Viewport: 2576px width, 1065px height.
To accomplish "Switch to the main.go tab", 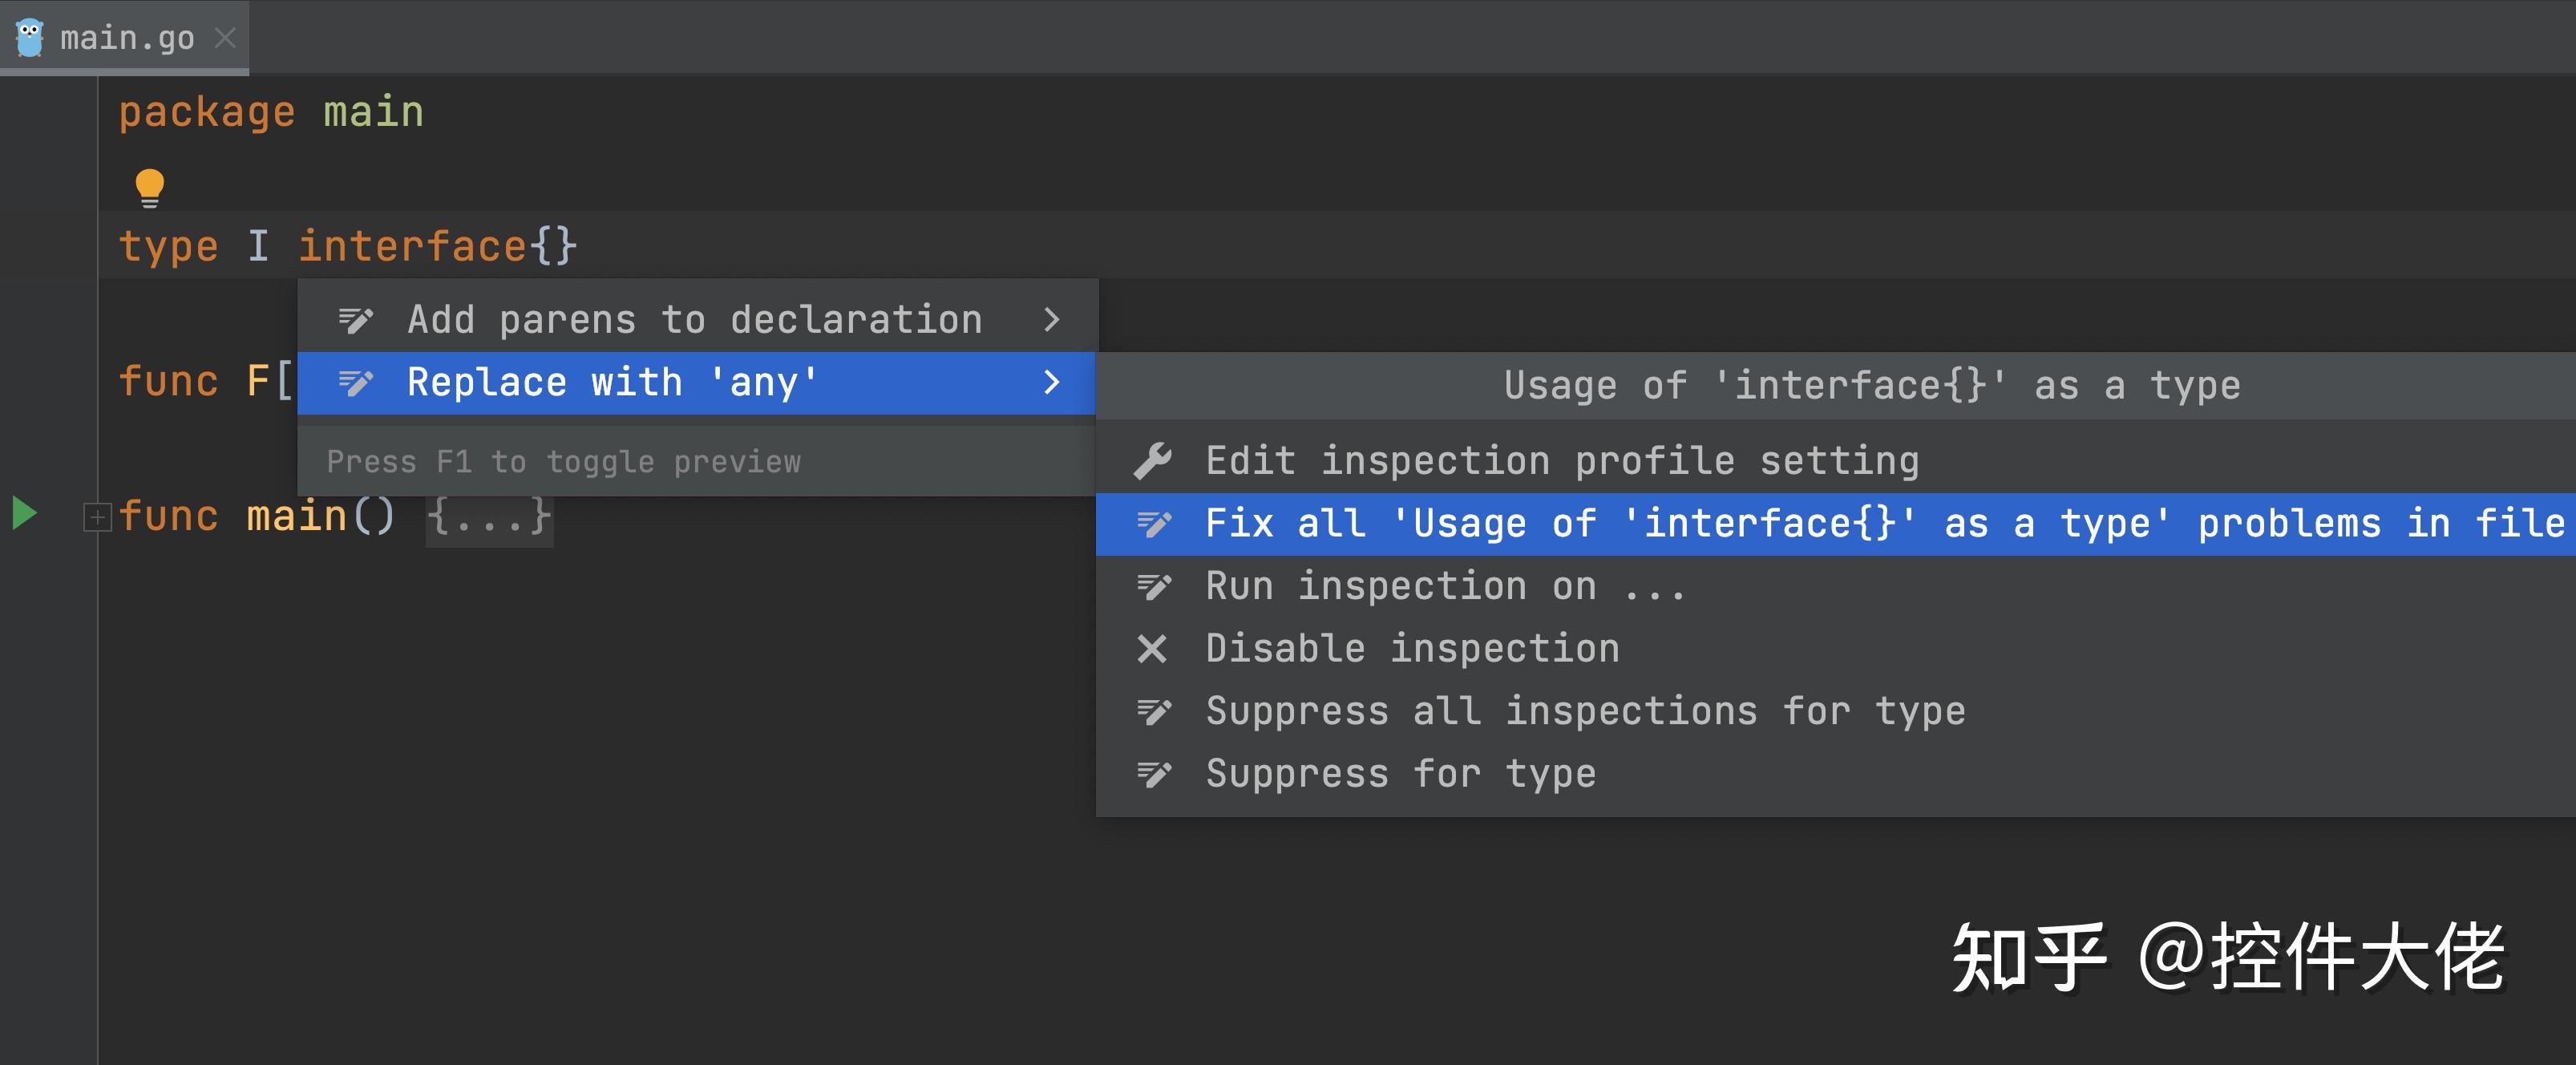I will click(x=127, y=38).
